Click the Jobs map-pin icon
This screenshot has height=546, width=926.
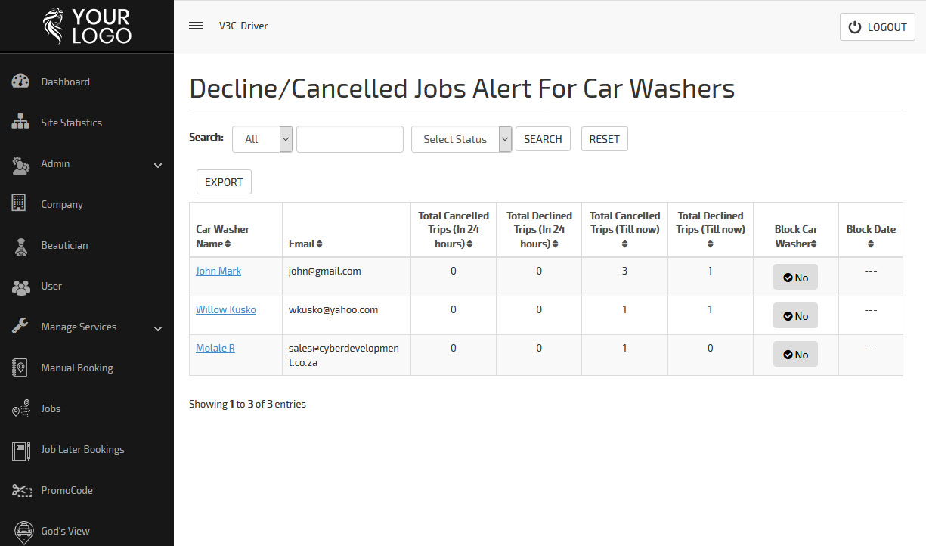tap(20, 408)
